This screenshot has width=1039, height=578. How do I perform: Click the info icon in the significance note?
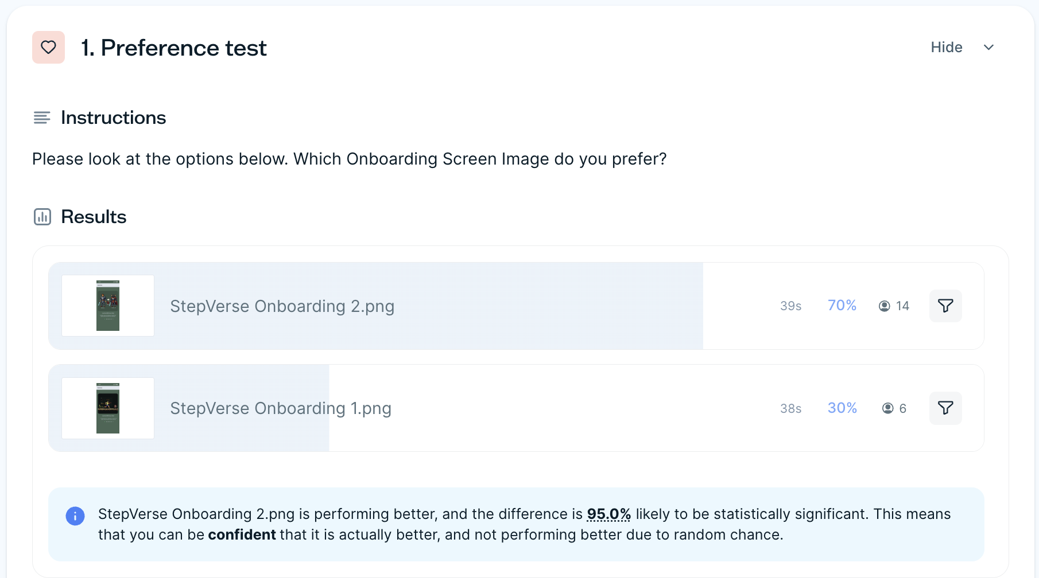coord(75,515)
